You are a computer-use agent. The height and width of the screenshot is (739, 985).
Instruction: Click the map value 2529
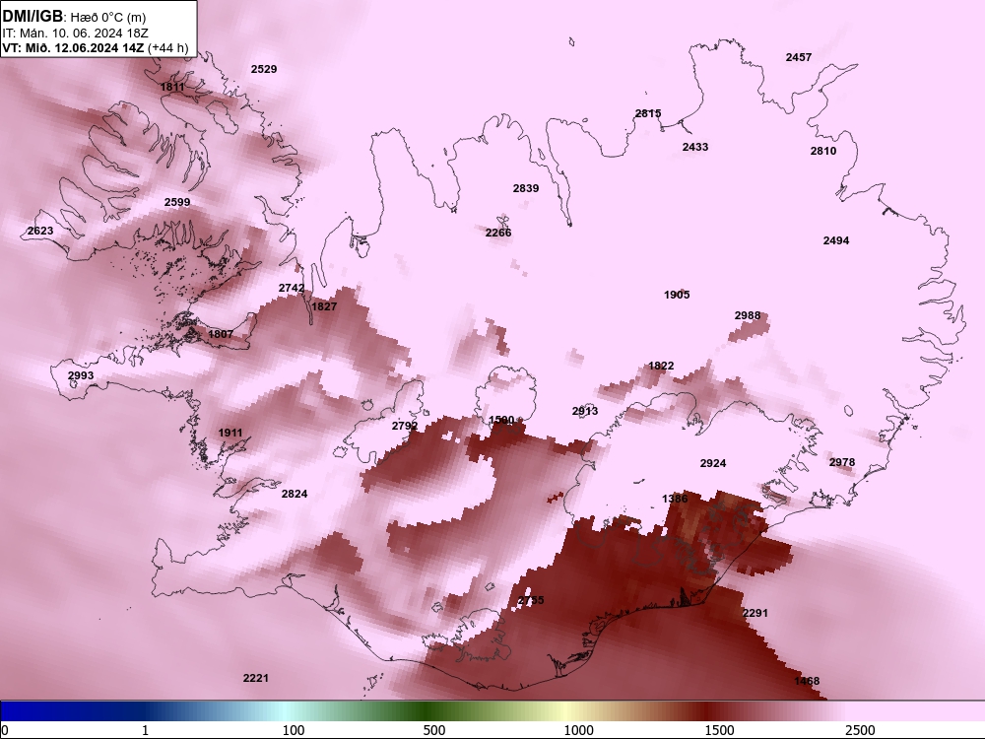[264, 69]
